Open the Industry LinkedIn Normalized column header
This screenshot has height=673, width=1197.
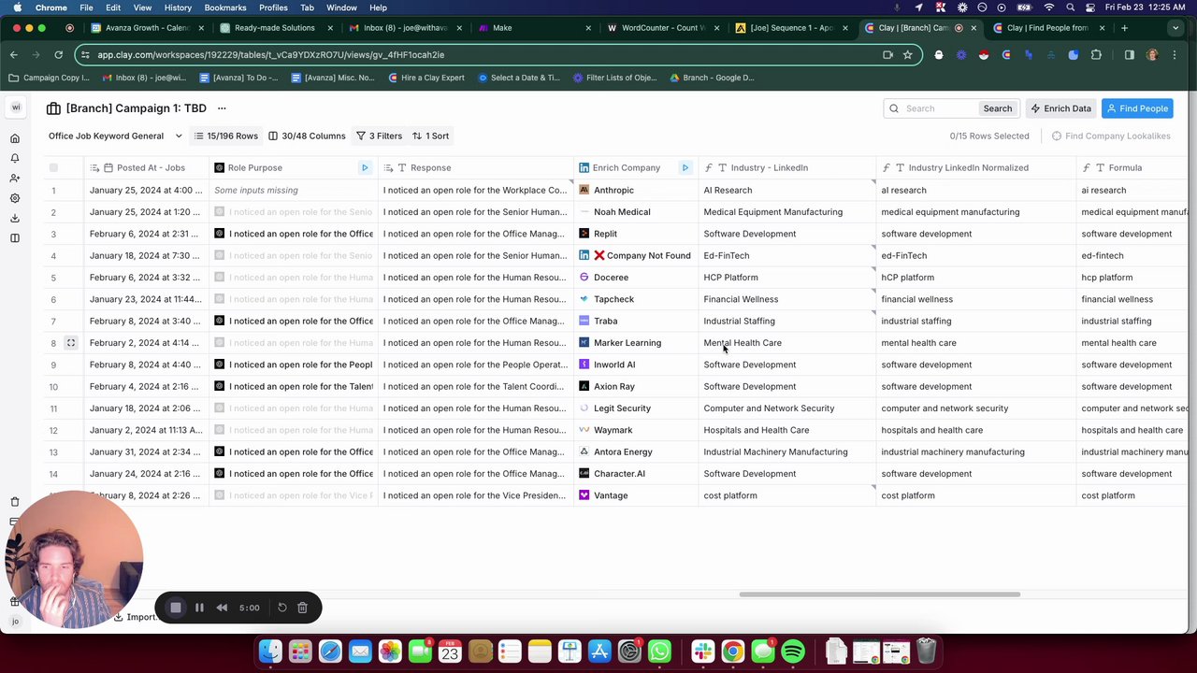coord(976,167)
